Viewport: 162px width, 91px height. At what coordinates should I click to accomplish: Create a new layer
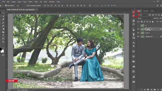[x=158, y=89]
